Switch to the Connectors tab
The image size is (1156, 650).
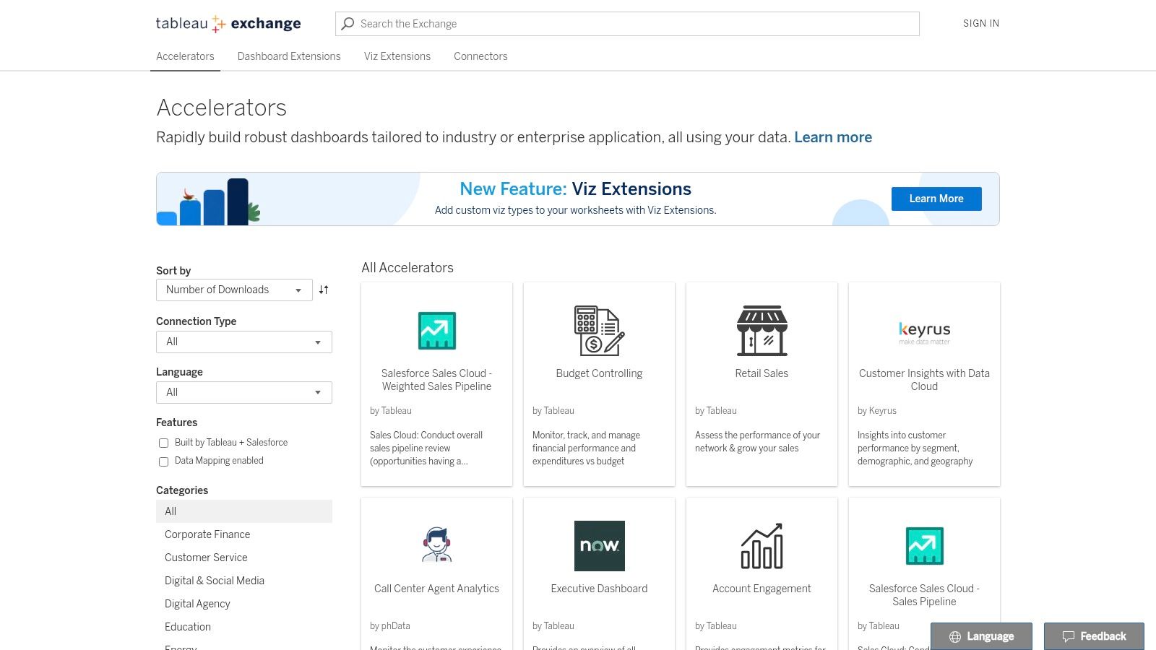[x=480, y=56]
